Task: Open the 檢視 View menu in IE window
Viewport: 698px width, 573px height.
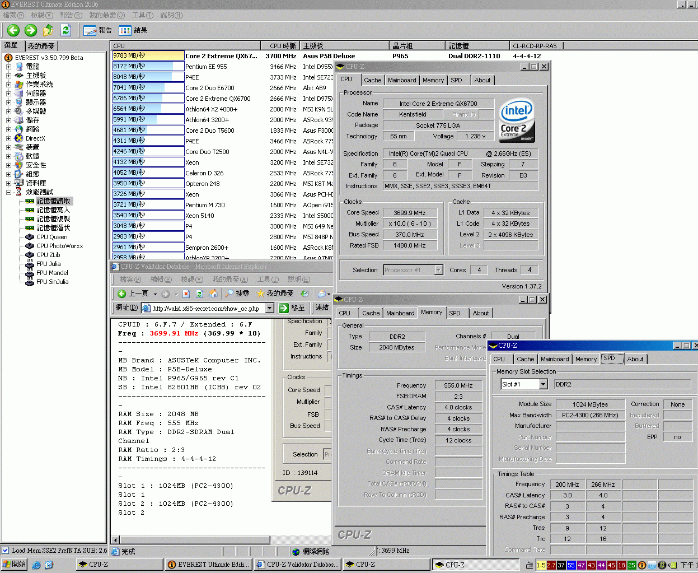Action: [x=192, y=279]
